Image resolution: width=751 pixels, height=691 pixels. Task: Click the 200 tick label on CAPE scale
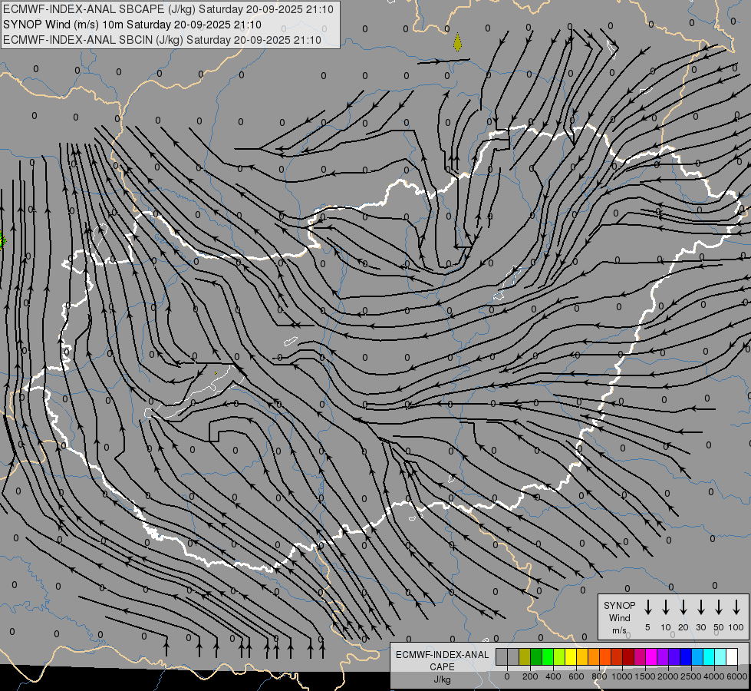click(530, 676)
